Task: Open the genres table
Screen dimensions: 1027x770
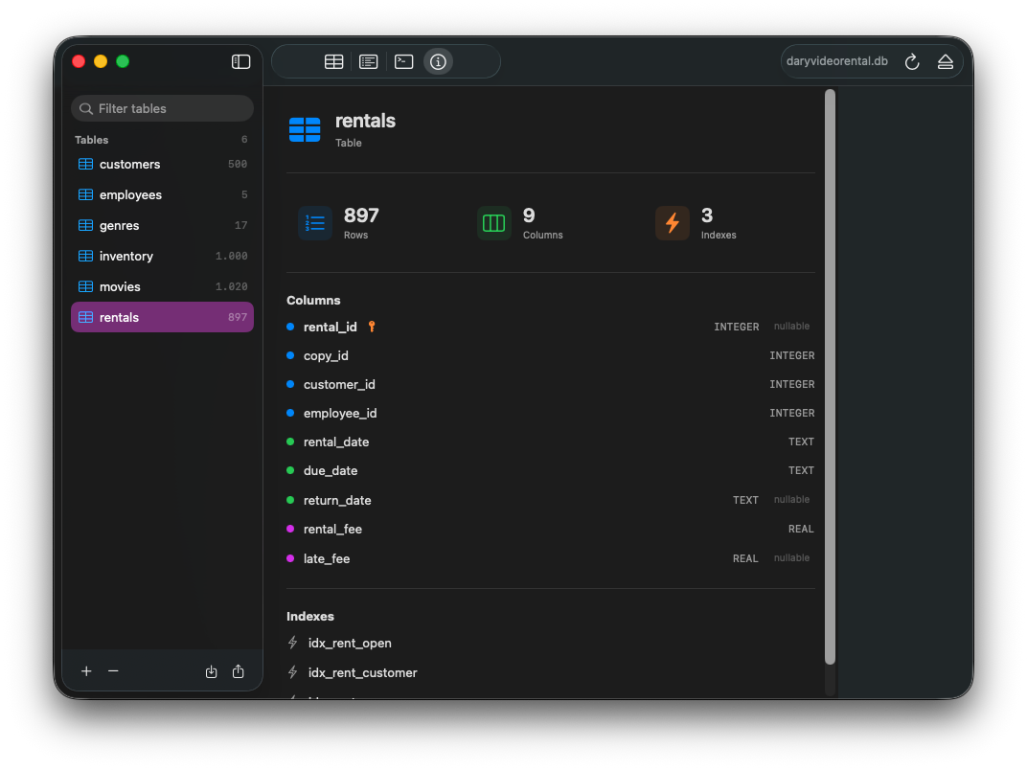Action: click(163, 226)
